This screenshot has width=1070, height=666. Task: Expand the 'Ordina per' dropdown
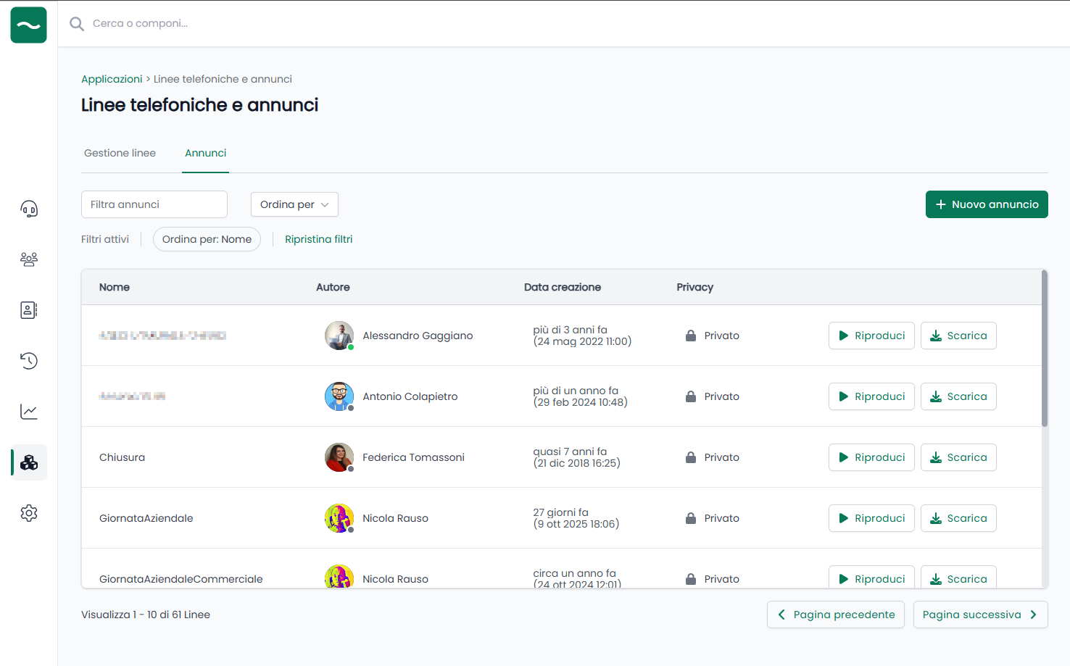294,204
